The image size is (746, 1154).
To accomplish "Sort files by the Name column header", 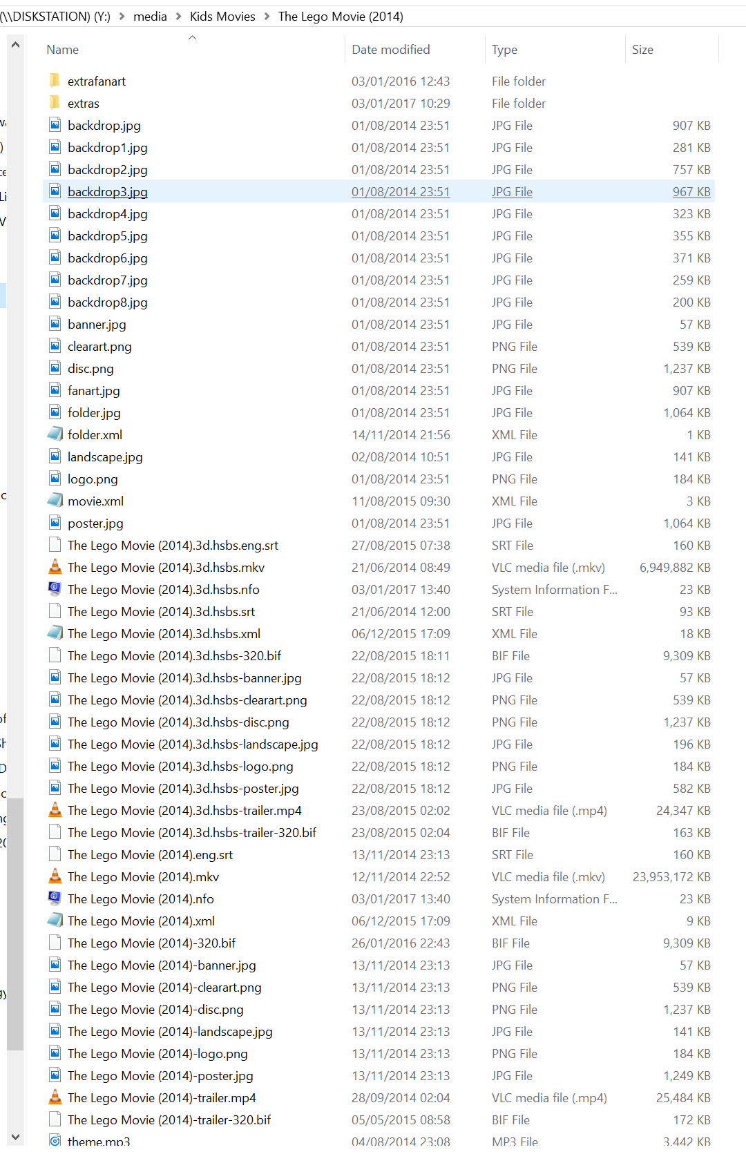I will (x=62, y=50).
